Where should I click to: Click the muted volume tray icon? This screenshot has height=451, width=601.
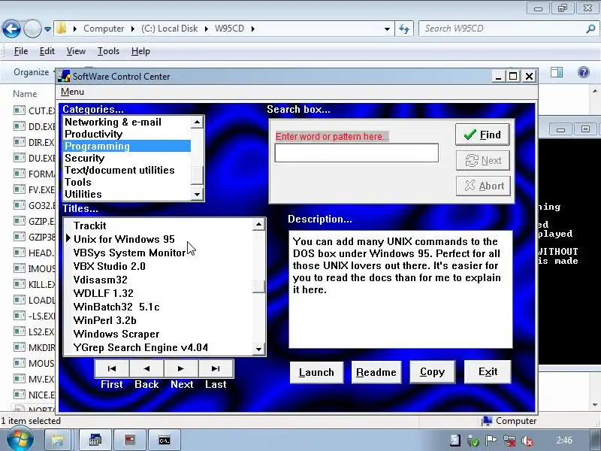point(528,440)
